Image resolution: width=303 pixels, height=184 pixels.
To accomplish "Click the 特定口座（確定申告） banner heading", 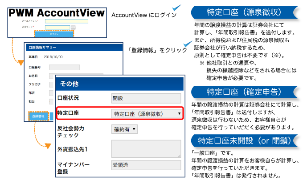I will tap(244, 92).
